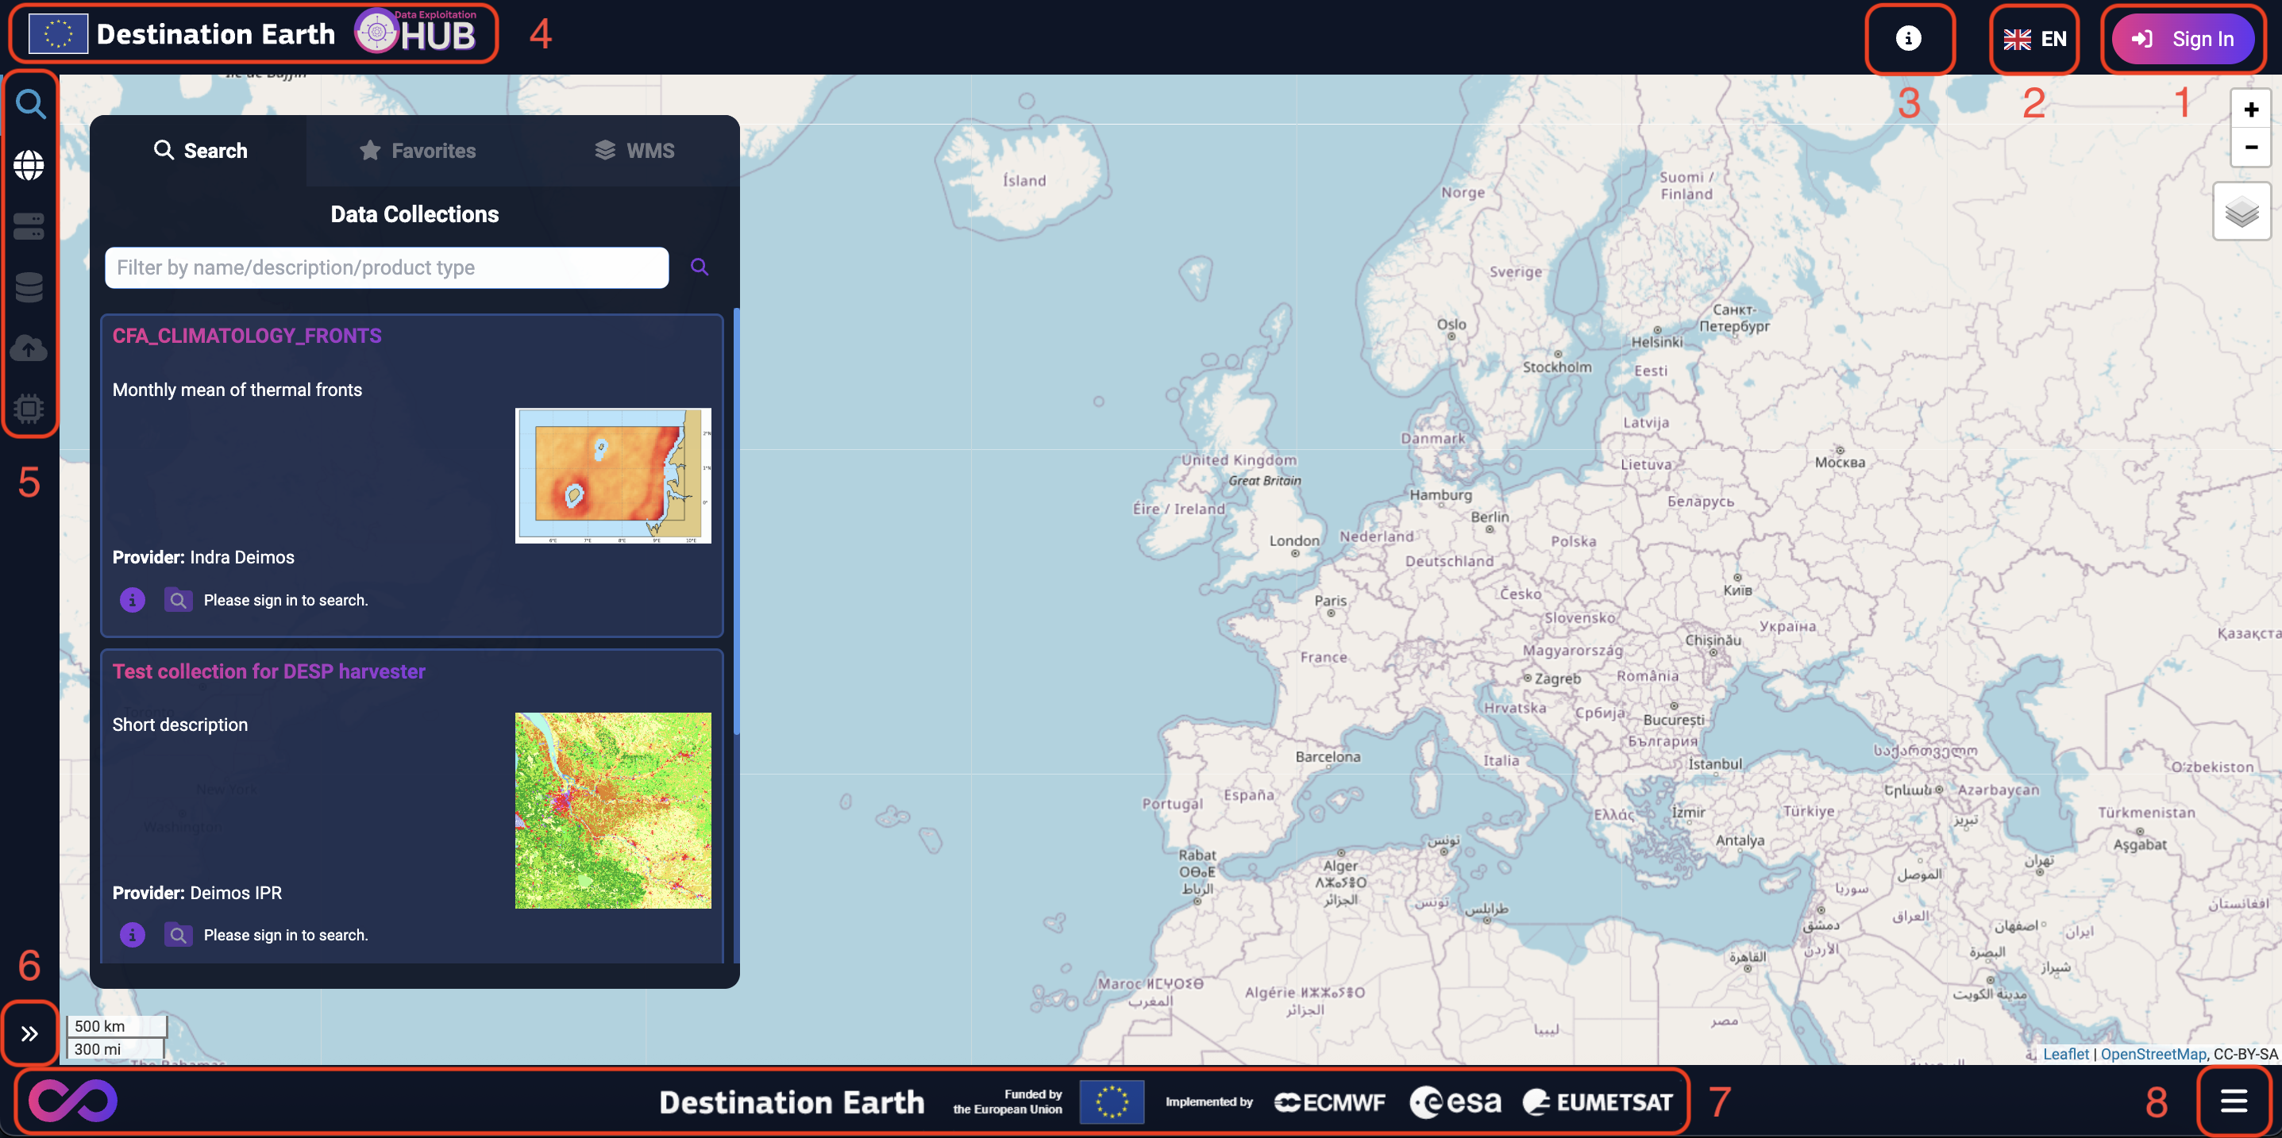Click the London label on the map
The height and width of the screenshot is (1138, 2282).
(x=1294, y=540)
